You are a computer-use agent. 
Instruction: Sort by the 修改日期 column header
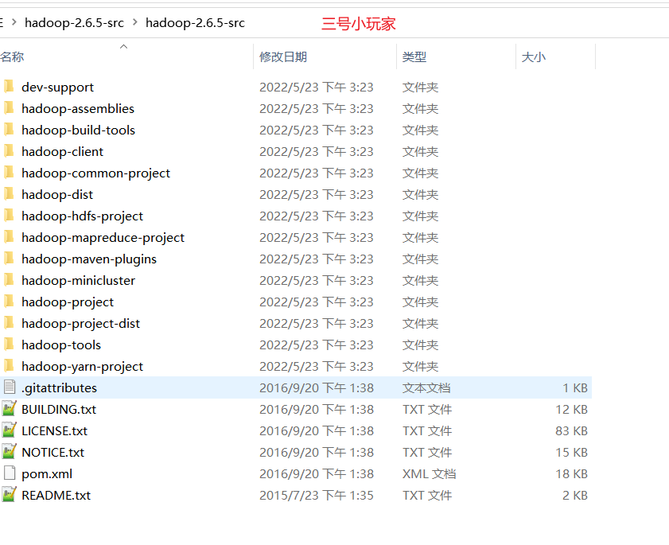point(283,56)
